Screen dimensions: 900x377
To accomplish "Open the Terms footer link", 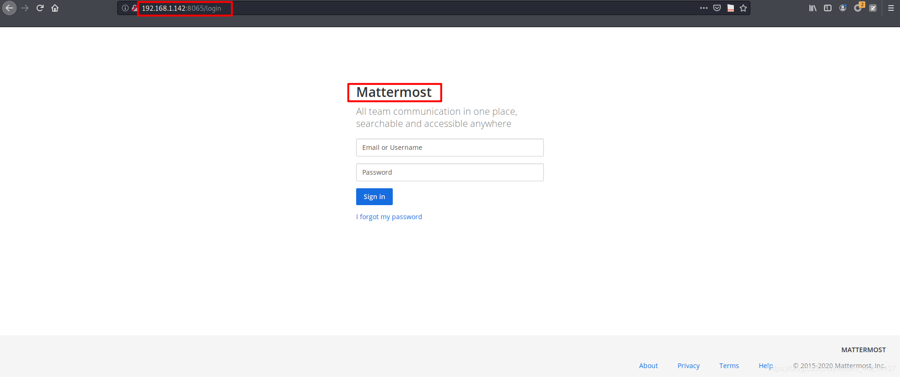I will pos(729,366).
